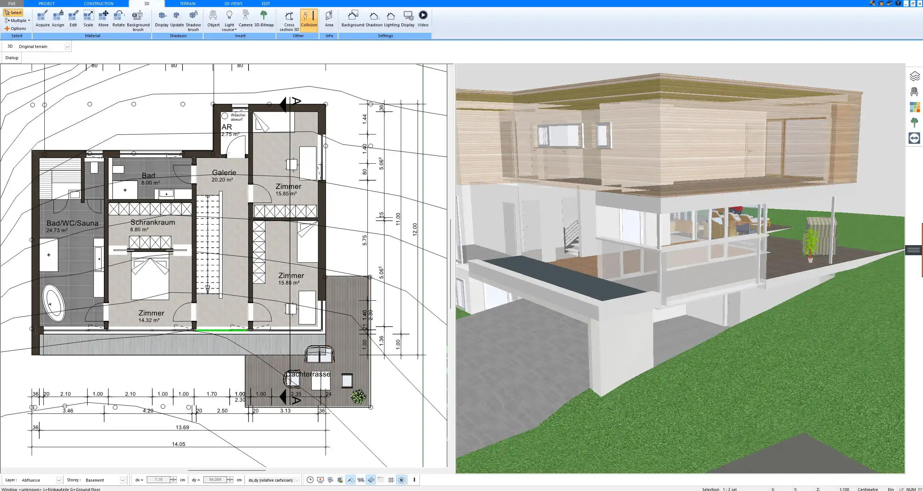This screenshot has height=491, width=923.
Task: Open the Light source tool
Action: tap(229, 20)
